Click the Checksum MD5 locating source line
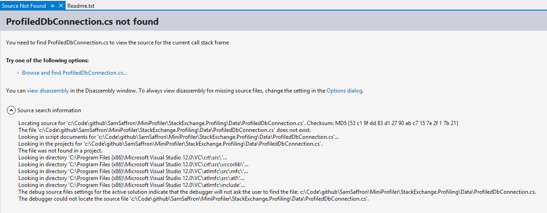Viewport: 547px width, 213px height. pos(238,123)
